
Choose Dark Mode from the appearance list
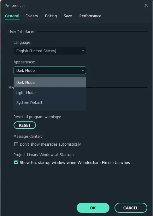50,82
